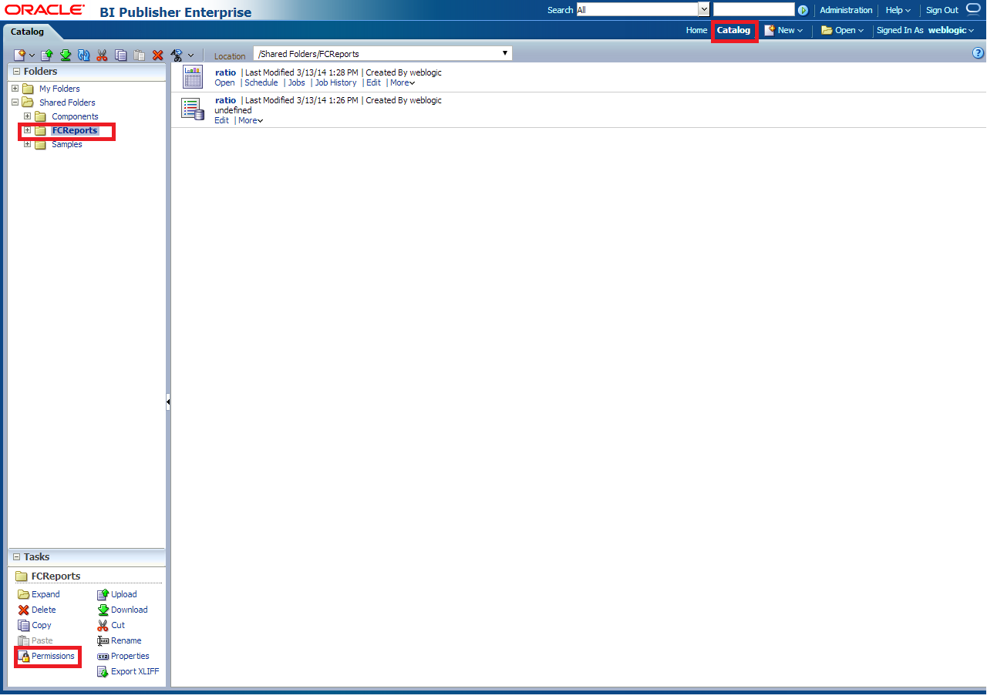Click the Copy toolbar icon
This screenshot has height=699, width=987.
121,55
